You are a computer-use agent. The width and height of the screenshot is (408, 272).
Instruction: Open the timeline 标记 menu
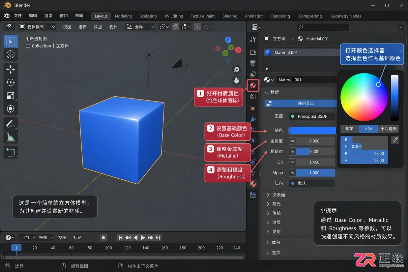point(77,237)
